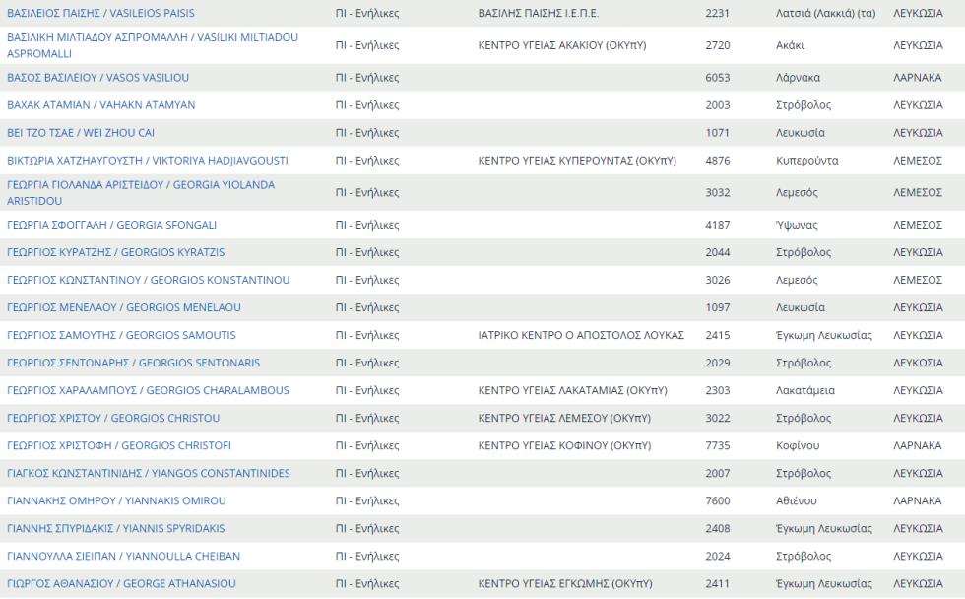Click Georgios Christou name link
The image size is (965, 599).
(113, 418)
